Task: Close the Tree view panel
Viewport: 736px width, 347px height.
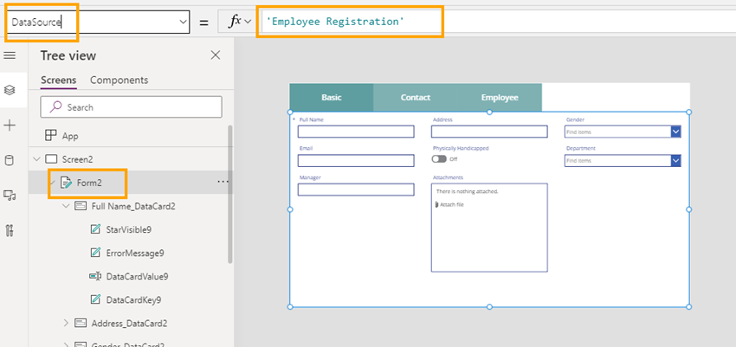Action: point(216,55)
